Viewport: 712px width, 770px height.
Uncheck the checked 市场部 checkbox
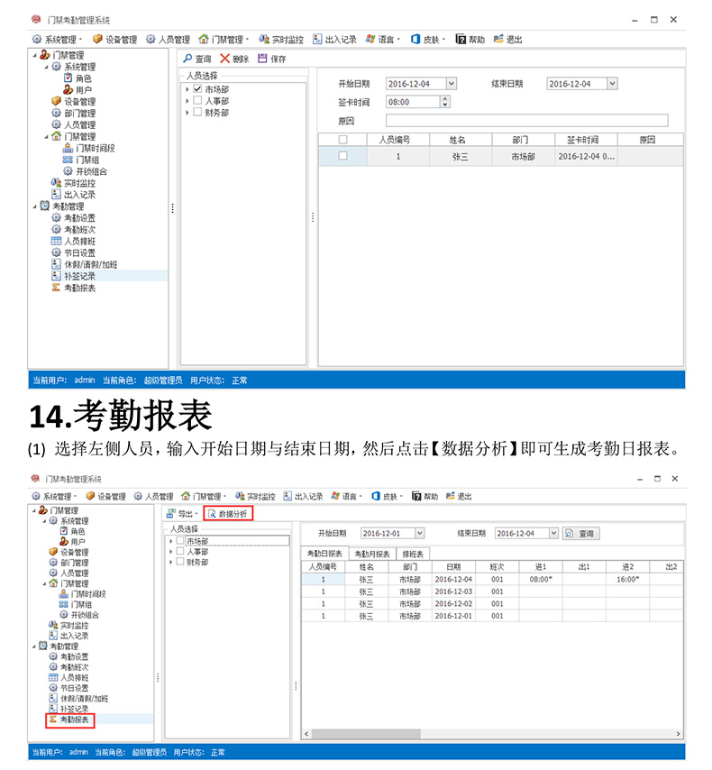(197, 89)
